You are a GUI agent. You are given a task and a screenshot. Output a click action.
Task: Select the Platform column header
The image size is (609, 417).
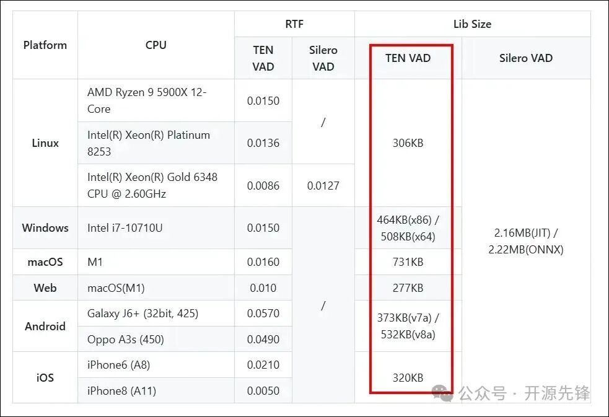click(45, 45)
